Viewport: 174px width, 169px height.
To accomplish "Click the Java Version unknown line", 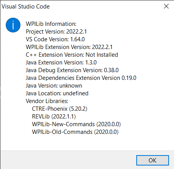I will [x=54, y=86].
